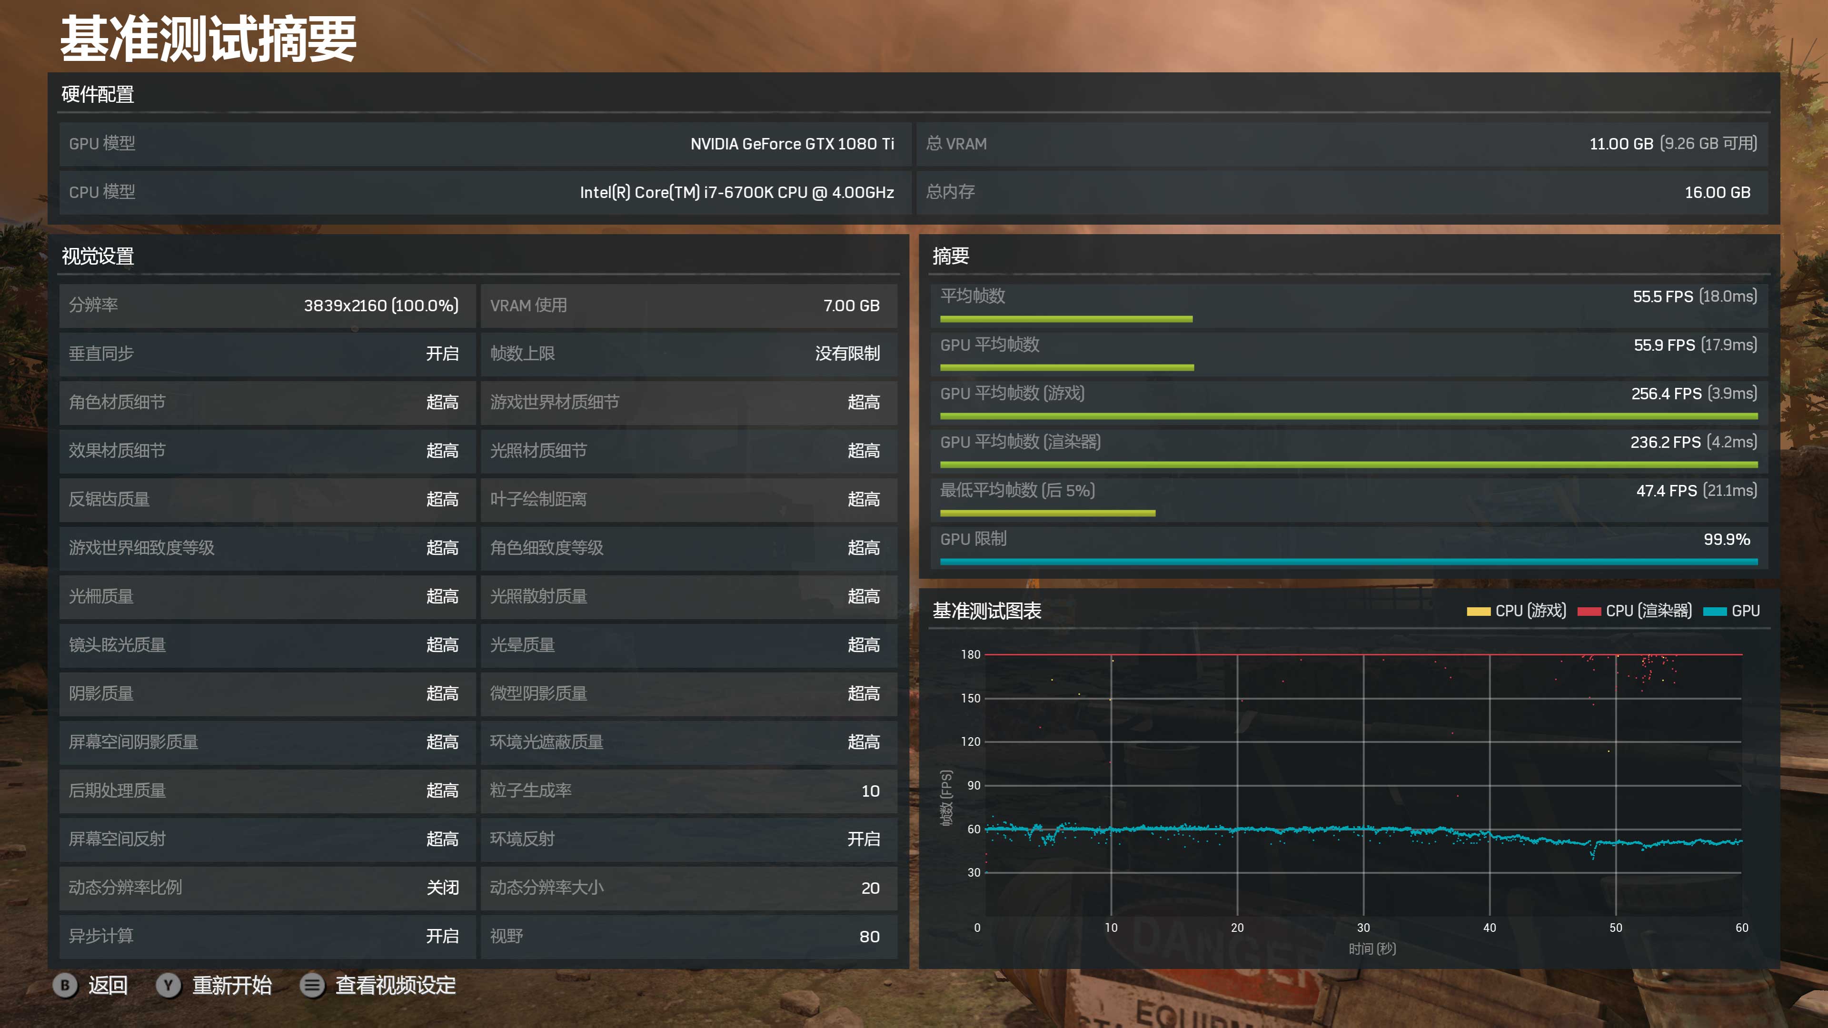This screenshot has width=1828, height=1028.
Task: Select the 阴影质量 超高 row
Action: [x=267, y=693]
